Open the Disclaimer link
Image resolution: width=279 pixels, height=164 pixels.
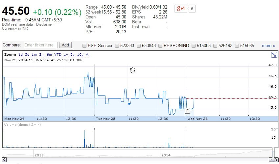(x=44, y=24)
